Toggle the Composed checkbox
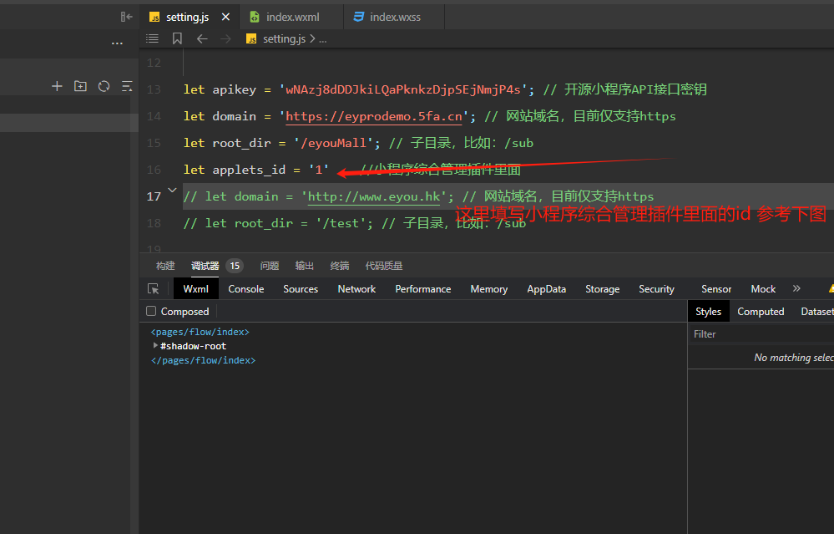This screenshot has height=534, width=834. (x=151, y=311)
